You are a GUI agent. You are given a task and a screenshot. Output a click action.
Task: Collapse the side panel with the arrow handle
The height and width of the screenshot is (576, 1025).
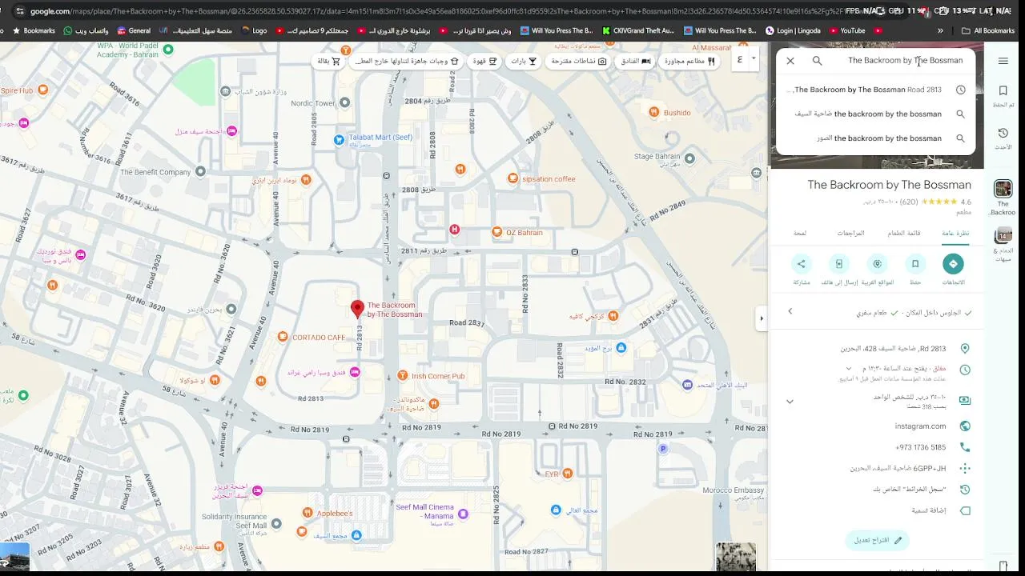[x=761, y=318]
